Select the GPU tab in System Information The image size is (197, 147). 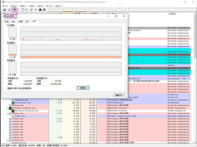click(35, 21)
